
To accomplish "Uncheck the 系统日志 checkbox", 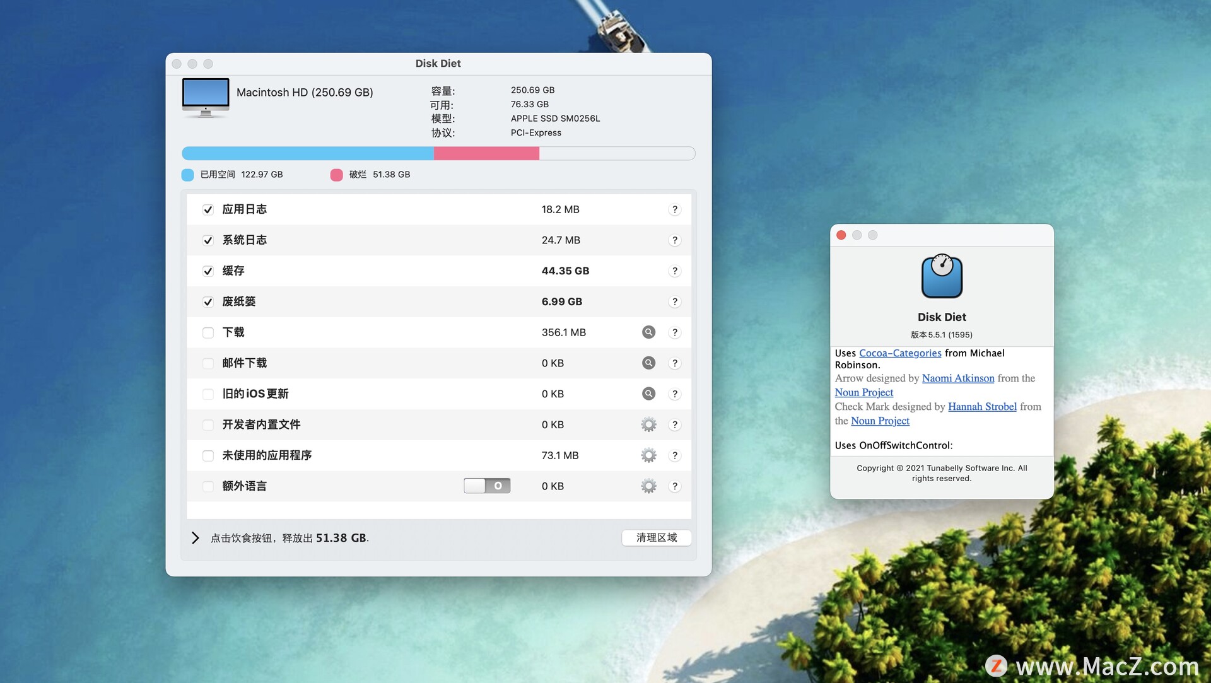I will point(208,240).
